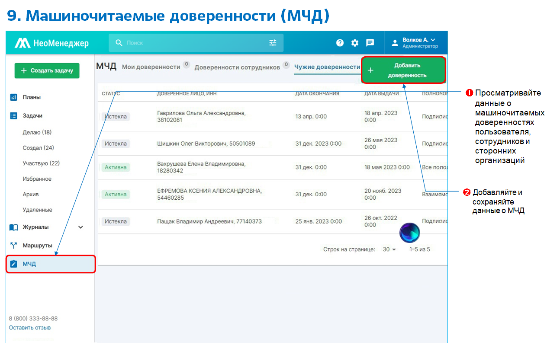
Task: Open settings via the gear icon
Action: click(x=355, y=43)
